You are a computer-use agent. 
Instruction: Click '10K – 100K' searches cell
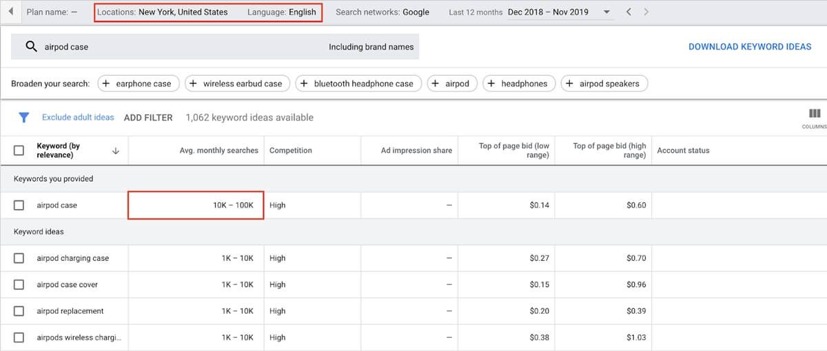click(196, 205)
